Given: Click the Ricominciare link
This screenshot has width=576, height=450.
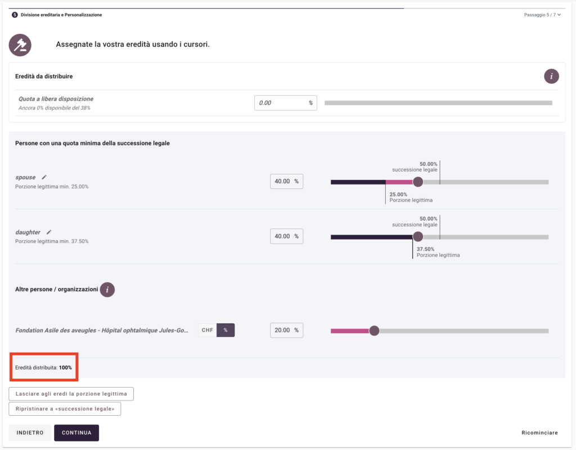Looking at the screenshot, I should [539, 433].
